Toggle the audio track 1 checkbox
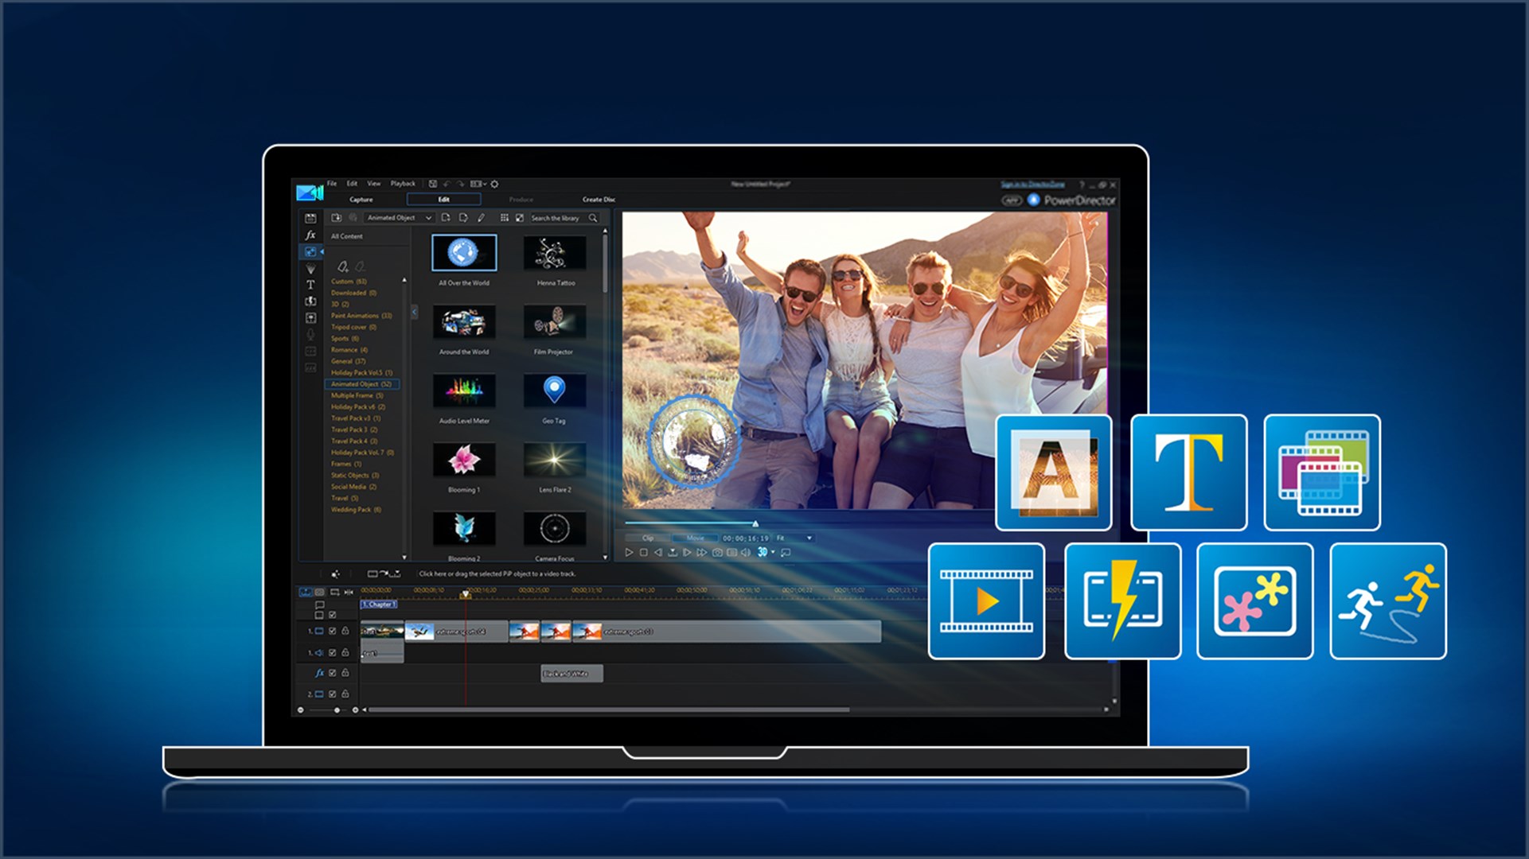Image resolution: width=1529 pixels, height=859 pixels. [333, 652]
